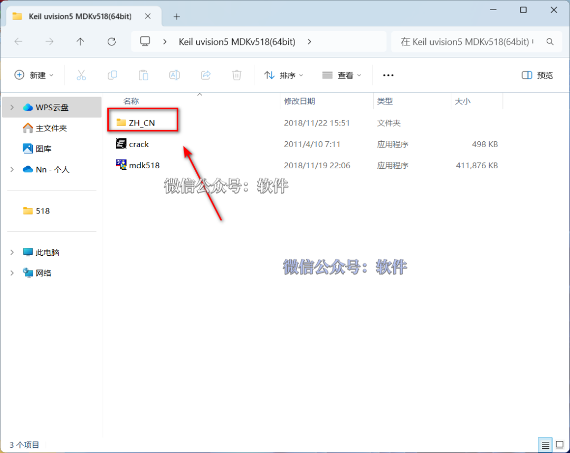Open a new tab with plus button
Screen dimensions: 570x453
[x=177, y=16]
